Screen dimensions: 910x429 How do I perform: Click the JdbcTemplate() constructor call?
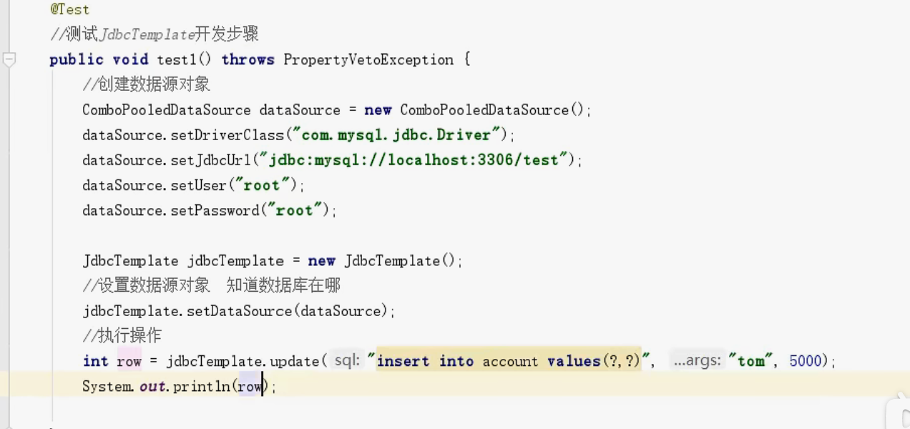point(399,261)
